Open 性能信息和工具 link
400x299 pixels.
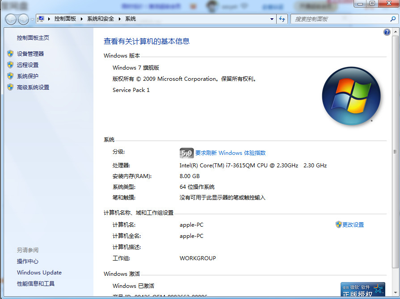point(36,283)
